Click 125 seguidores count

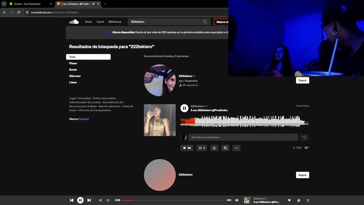[189, 85]
